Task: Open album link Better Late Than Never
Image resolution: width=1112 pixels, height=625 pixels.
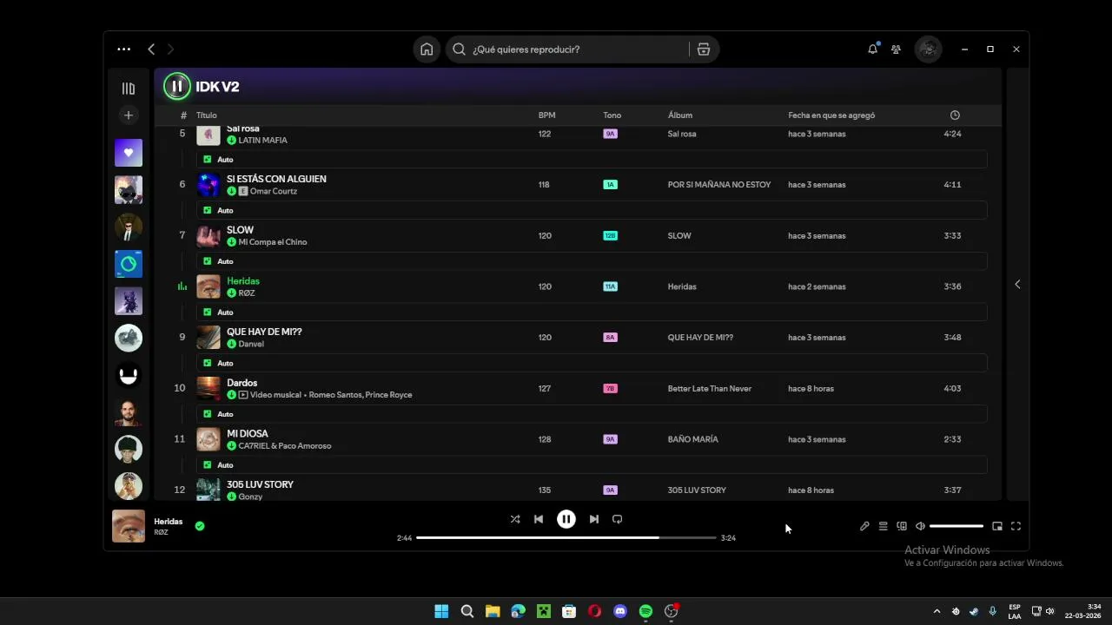Action: coord(710,389)
